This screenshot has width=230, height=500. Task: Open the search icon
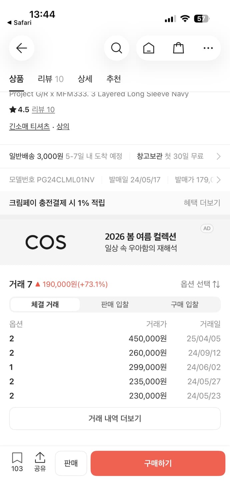click(116, 48)
